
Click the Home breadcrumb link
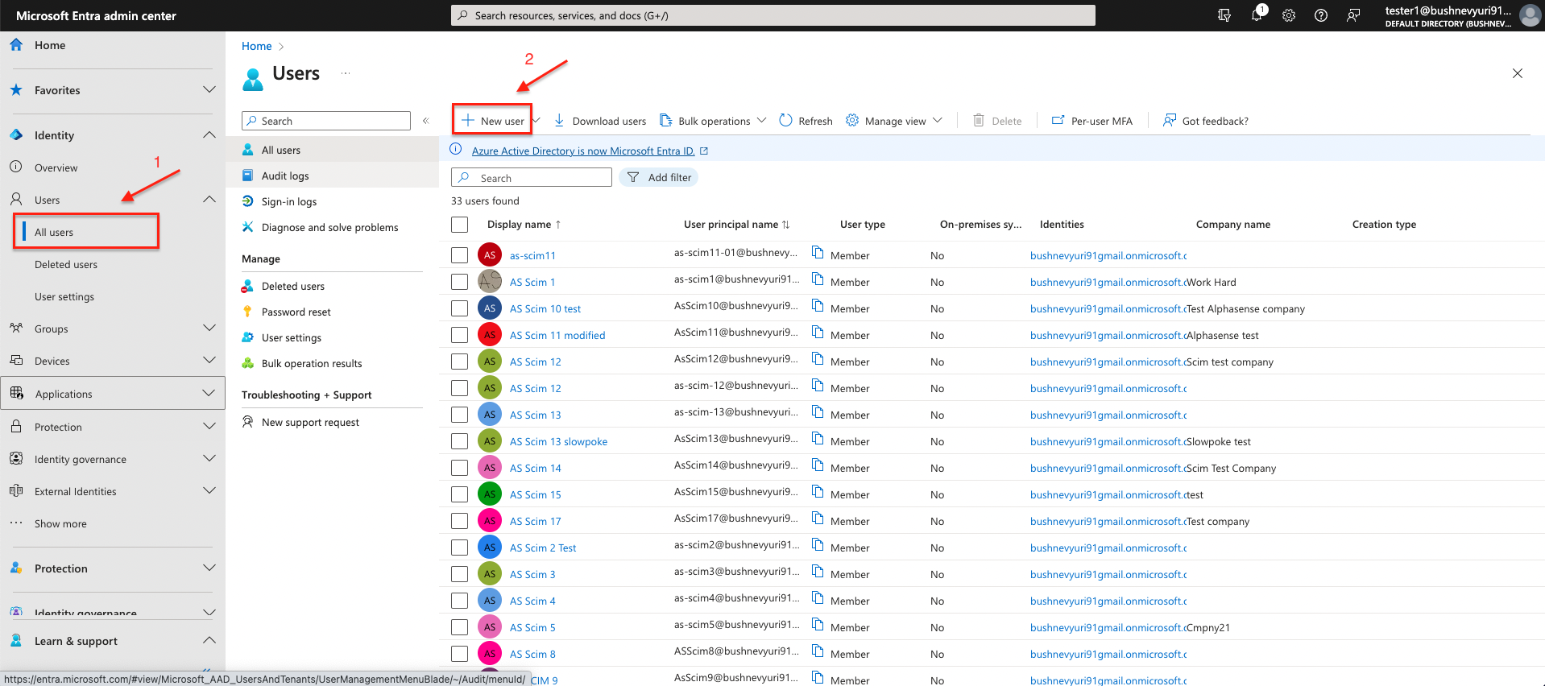tap(256, 46)
